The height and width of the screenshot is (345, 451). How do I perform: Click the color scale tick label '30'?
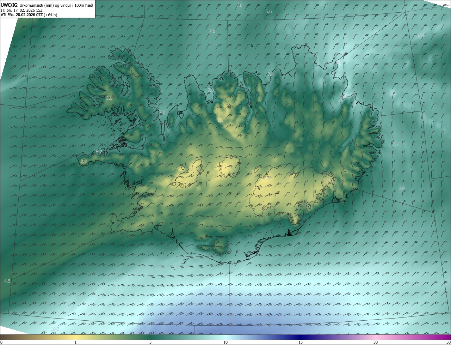[376, 342]
